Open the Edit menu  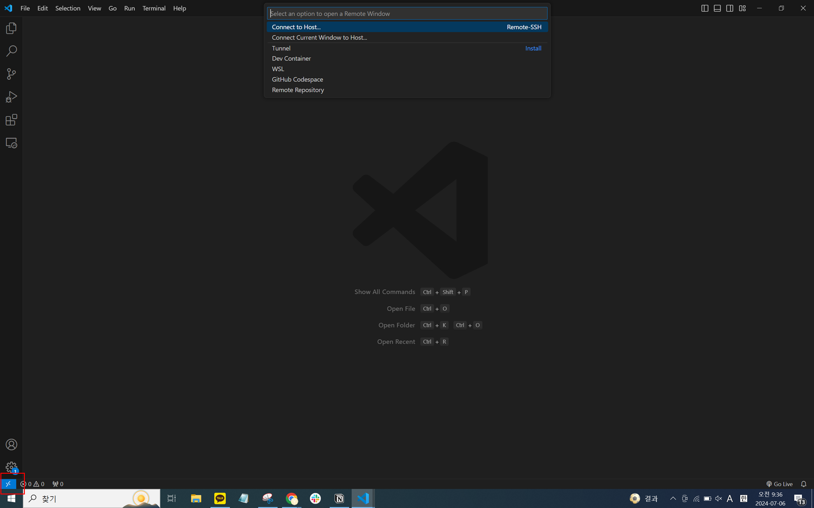(43, 8)
